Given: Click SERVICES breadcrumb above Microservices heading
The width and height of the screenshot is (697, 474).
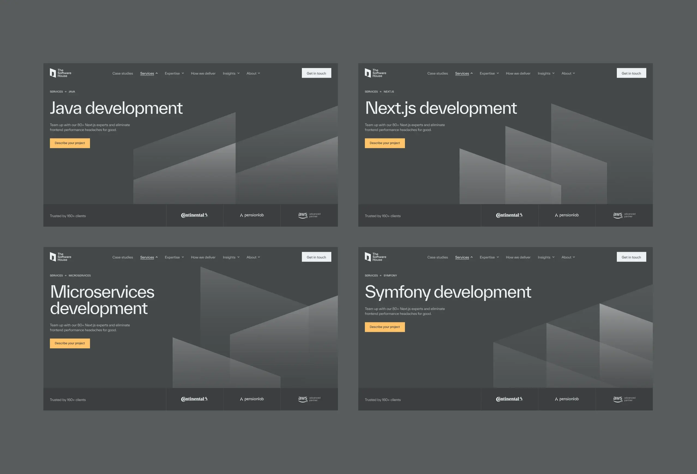Looking at the screenshot, I should point(56,276).
